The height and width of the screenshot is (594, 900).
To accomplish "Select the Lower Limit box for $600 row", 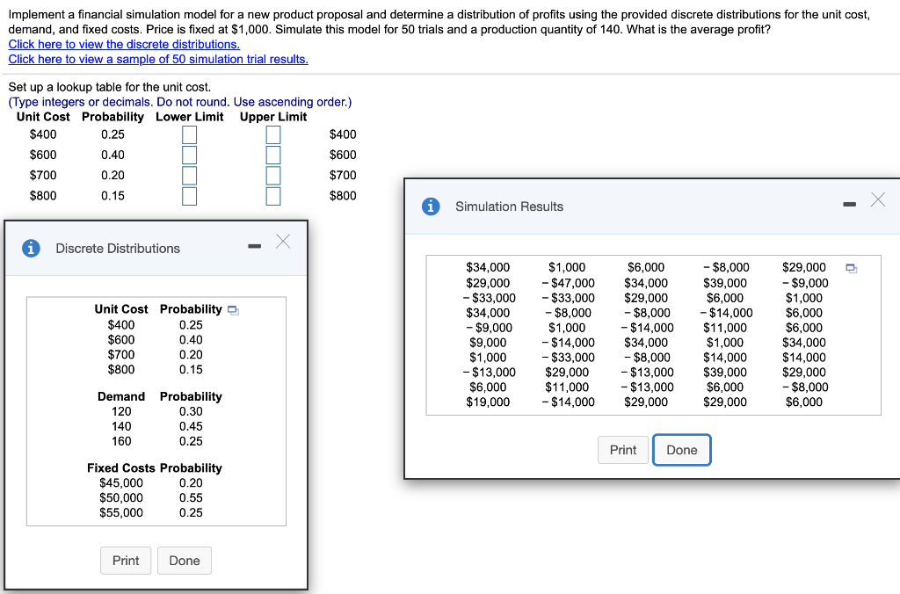I will 189,155.
